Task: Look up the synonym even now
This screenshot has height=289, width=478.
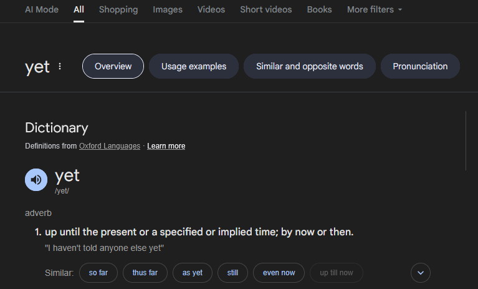Action: pyautogui.click(x=279, y=273)
